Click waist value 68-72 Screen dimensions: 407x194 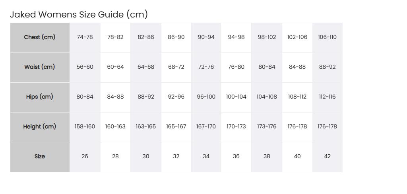pyautogui.click(x=176, y=67)
